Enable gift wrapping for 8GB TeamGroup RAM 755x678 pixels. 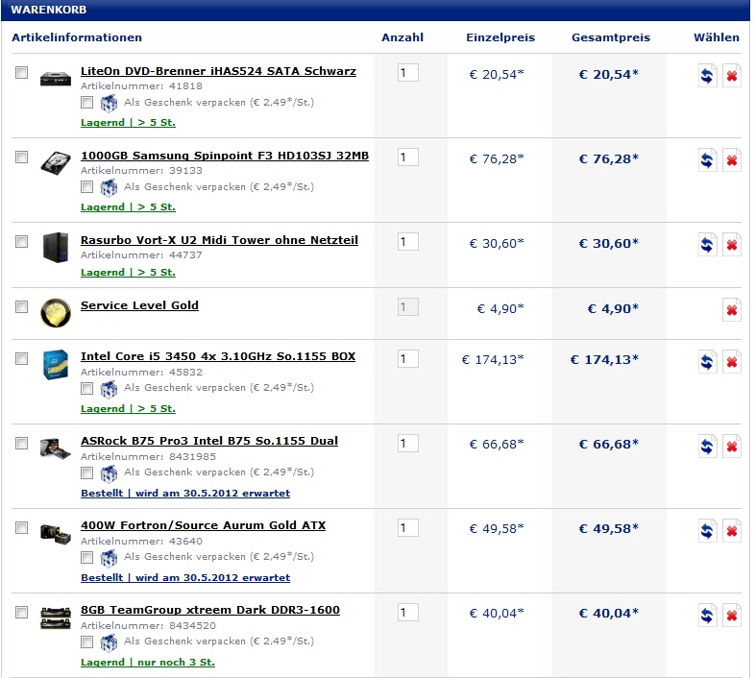pyautogui.click(x=87, y=642)
